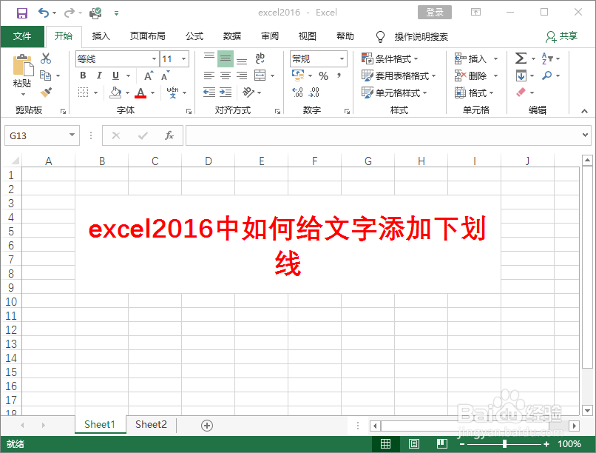This screenshot has height=453, width=596.
Task: Open the font size dropdown
Action: tap(184, 58)
